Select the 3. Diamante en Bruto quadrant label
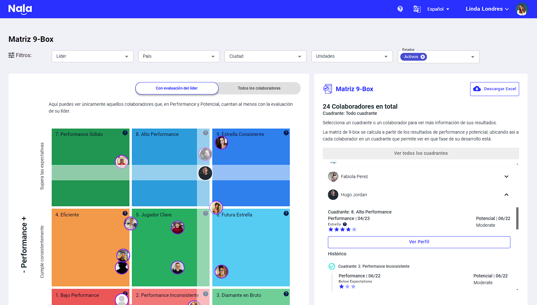Viewport: 537px width, 305px height. tap(239, 295)
